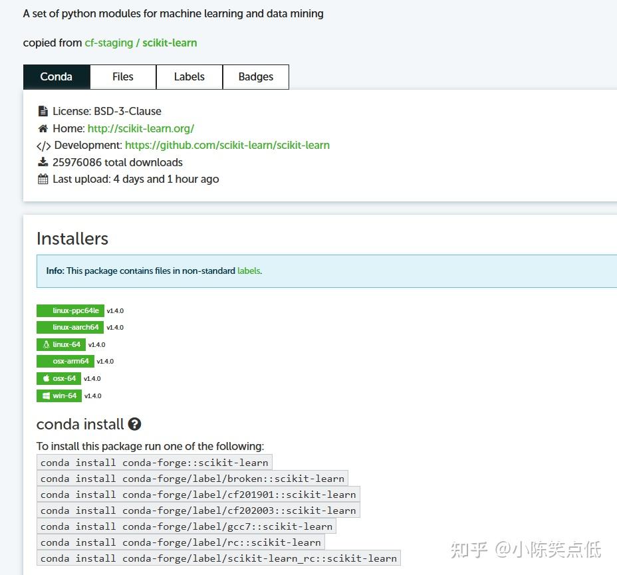The image size is (617, 575).
Task: Visit the http://scikit-learn.org/ home link
Action: (x=141, y=128)
